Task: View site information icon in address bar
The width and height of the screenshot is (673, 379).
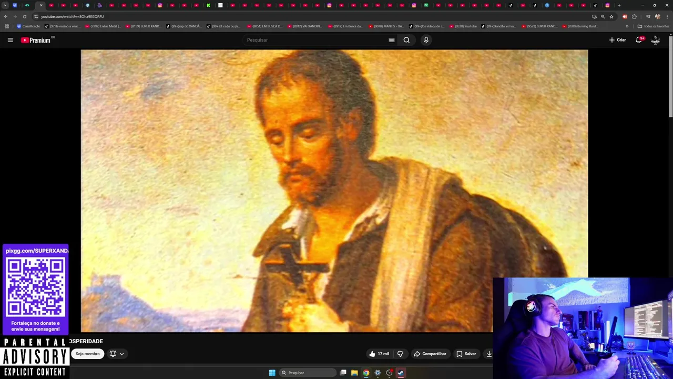Action: pyautogui.click(x=36, y=16)
